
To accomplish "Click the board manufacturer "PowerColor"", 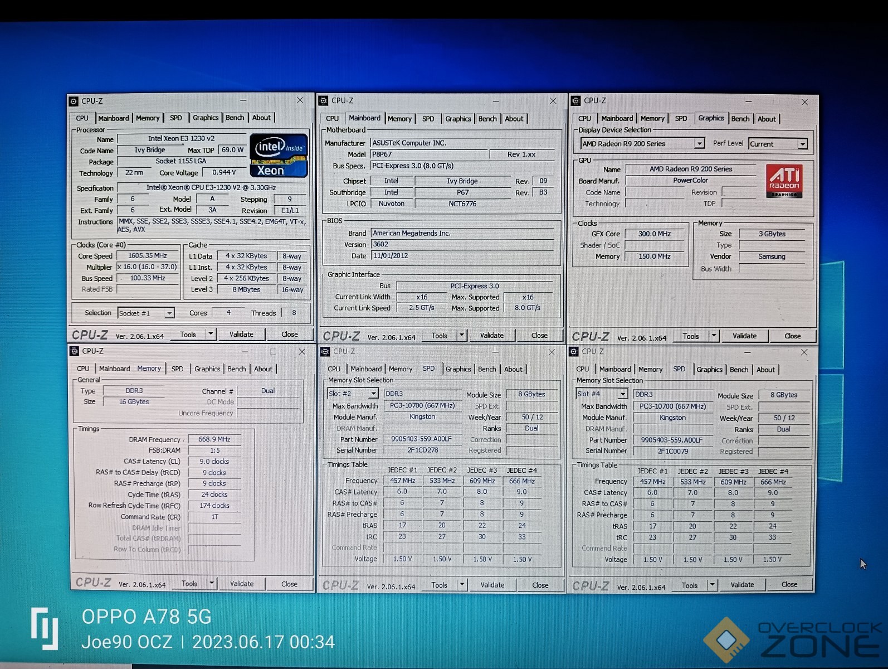I will tap(690, 181).
